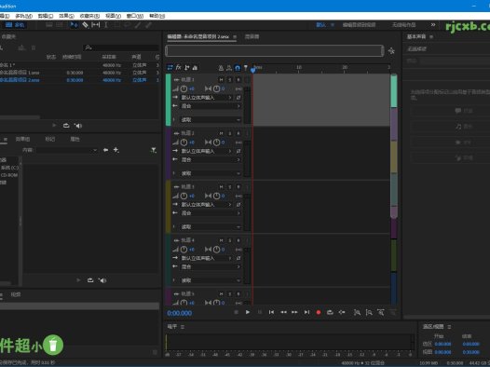The height and width of the screenshot is (367, 490).
Task: Arm track 1 for record (R)
Action: click(238, 80)
